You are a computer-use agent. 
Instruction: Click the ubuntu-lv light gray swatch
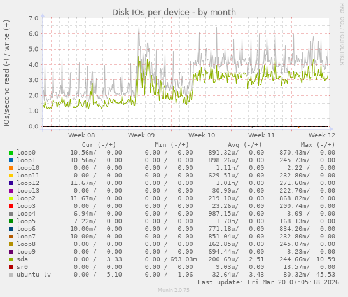coord(11,275)
